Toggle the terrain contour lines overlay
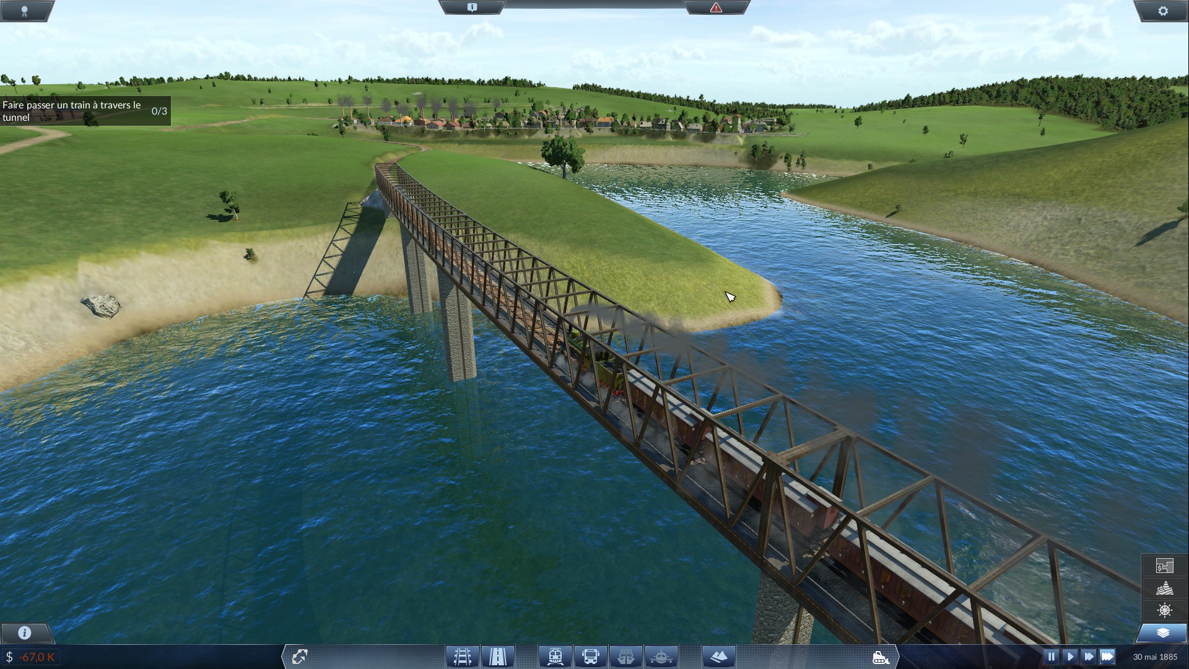This screenshot has height=669, width=1189. [1164, 588]
